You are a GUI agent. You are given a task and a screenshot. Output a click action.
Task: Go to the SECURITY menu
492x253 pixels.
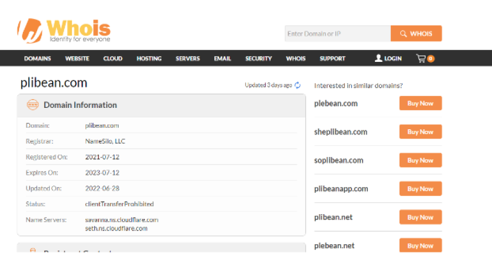pyautogui.click(x=259, y=59)
